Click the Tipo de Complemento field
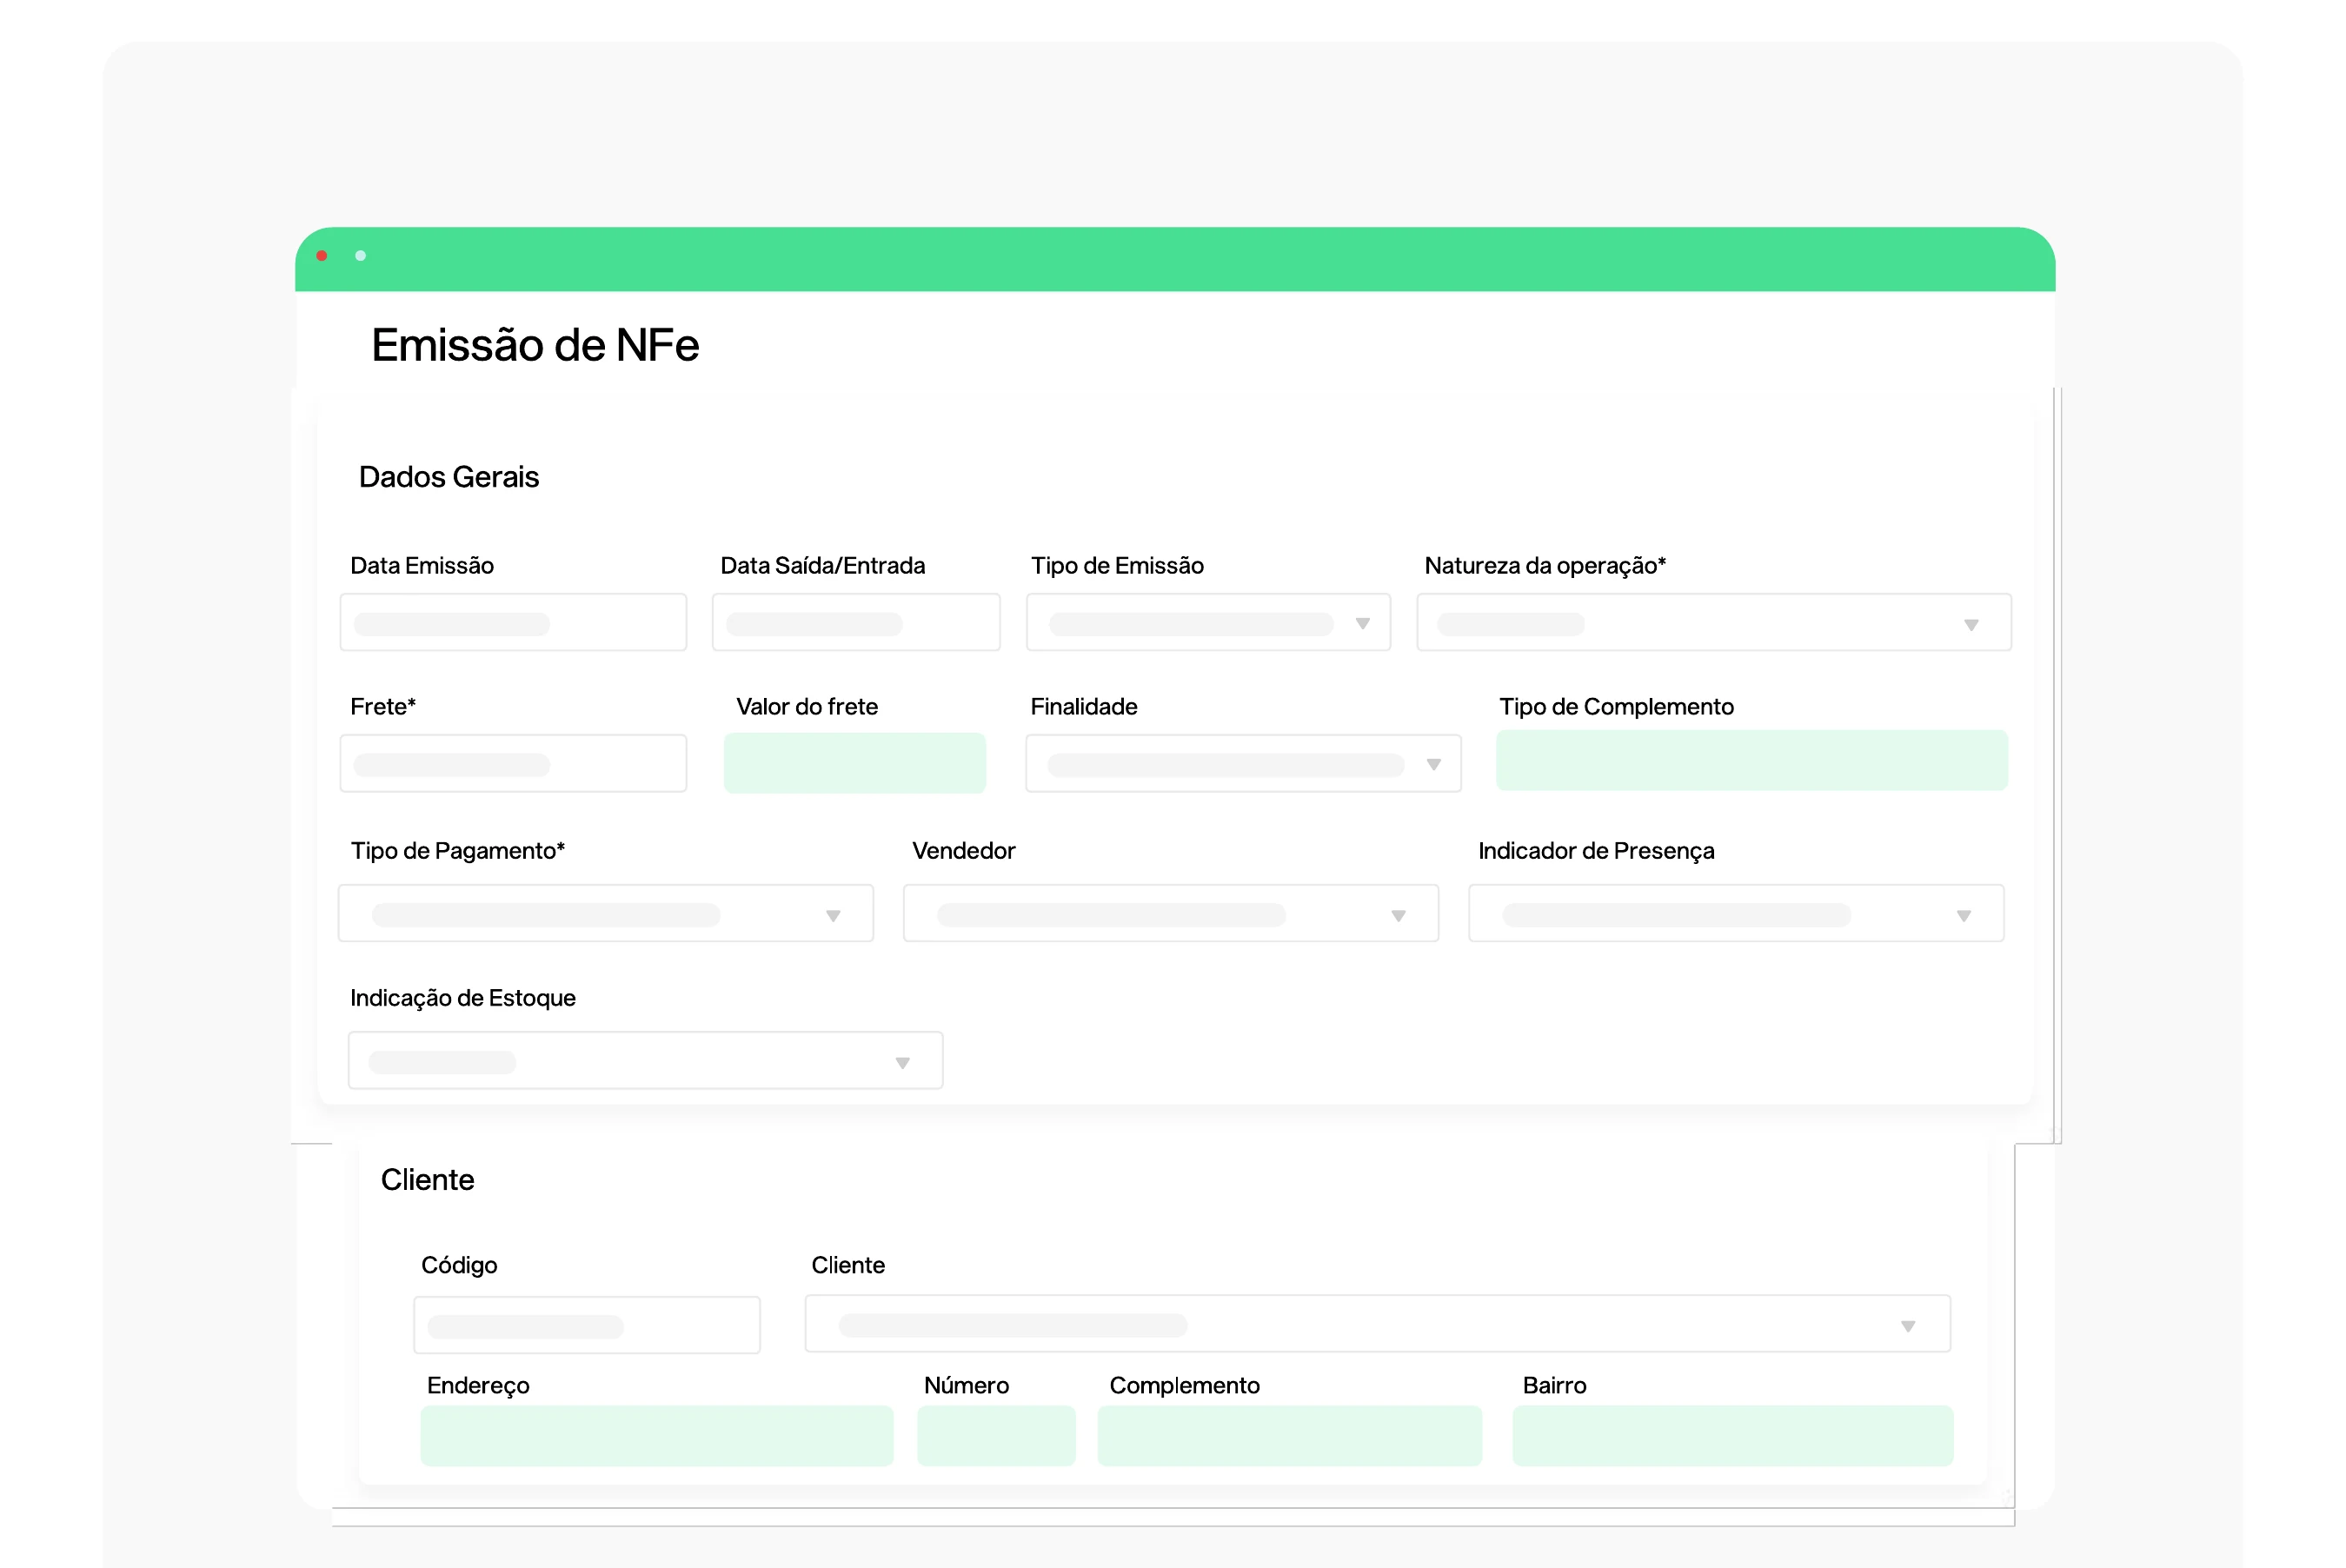The image size is (2346, 1568). point(1752,761)
